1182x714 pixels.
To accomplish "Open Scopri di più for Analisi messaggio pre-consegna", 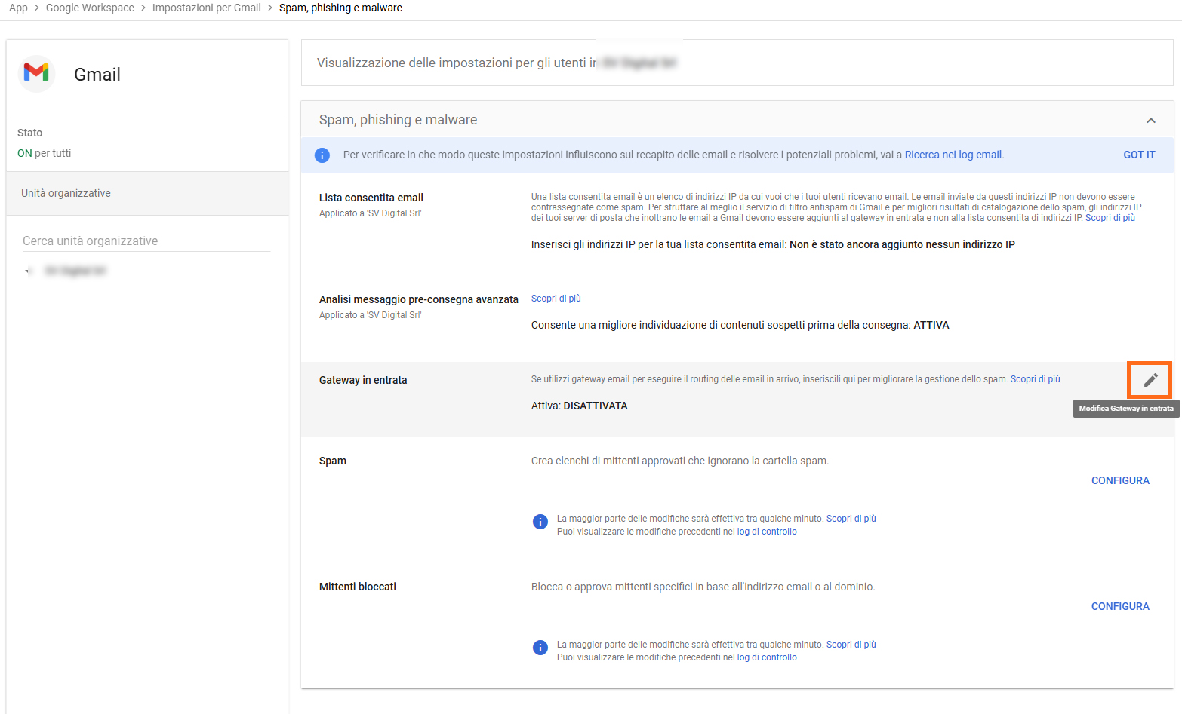I will tap(556, 299).
